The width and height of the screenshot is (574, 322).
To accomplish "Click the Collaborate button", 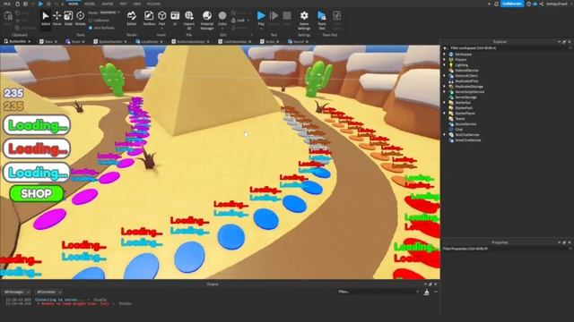I will point(512,4).
